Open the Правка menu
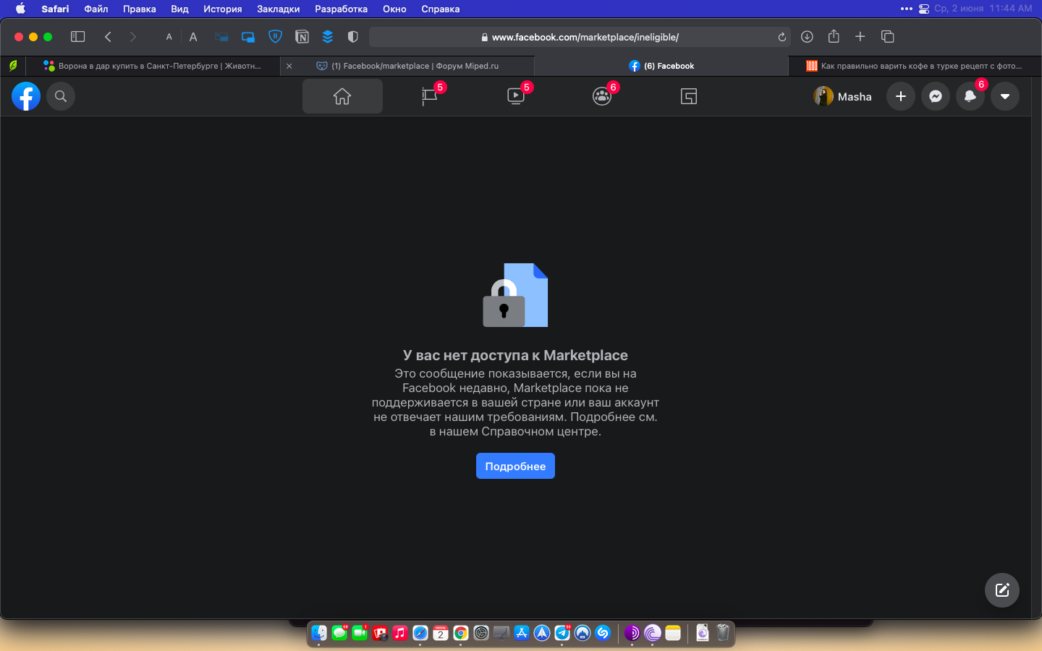Screen dimensions: 1042x651 (140, 9)
